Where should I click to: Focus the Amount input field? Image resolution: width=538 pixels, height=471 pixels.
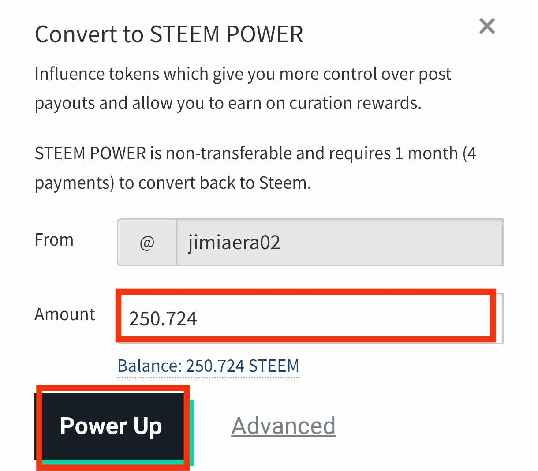coord(309,318)
